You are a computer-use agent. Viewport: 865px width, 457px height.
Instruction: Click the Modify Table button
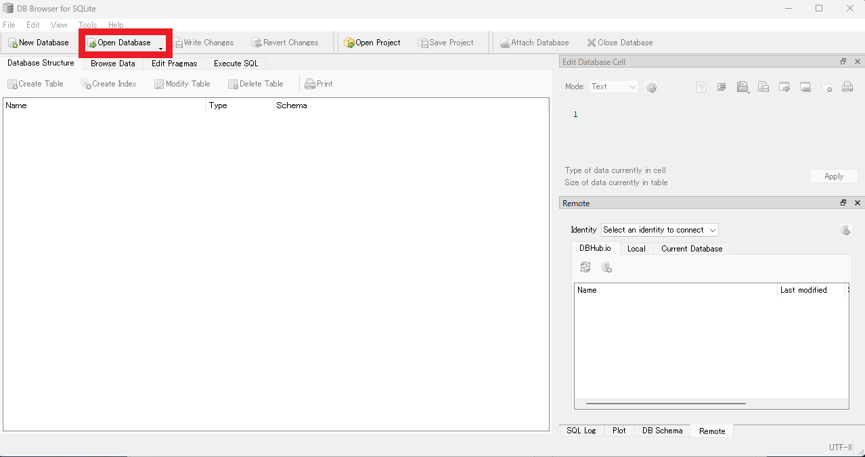(x=182, y=84)
